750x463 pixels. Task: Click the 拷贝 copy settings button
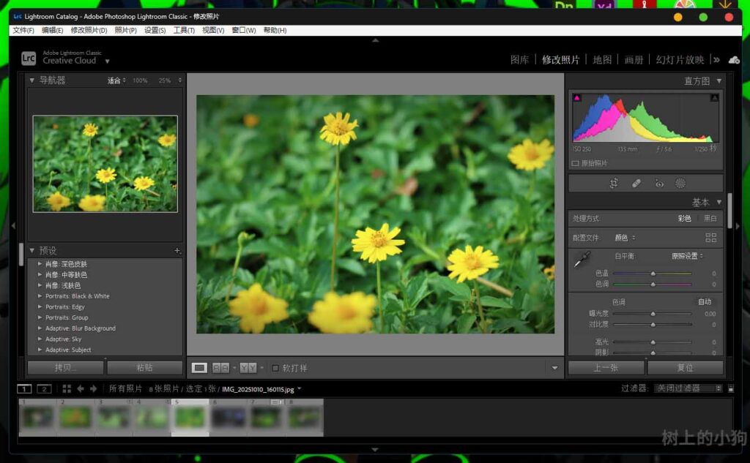(x=65, y=368)
